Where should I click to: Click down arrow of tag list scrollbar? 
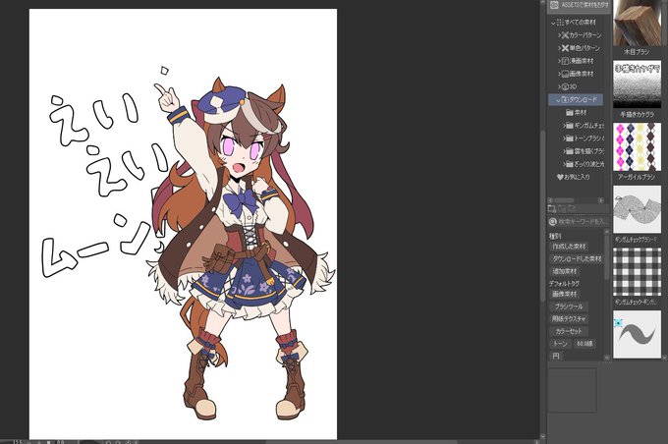607,358
